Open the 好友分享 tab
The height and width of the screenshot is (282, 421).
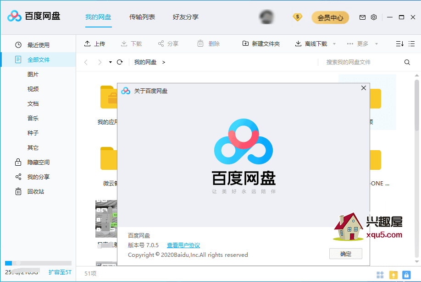pos(186,17)
